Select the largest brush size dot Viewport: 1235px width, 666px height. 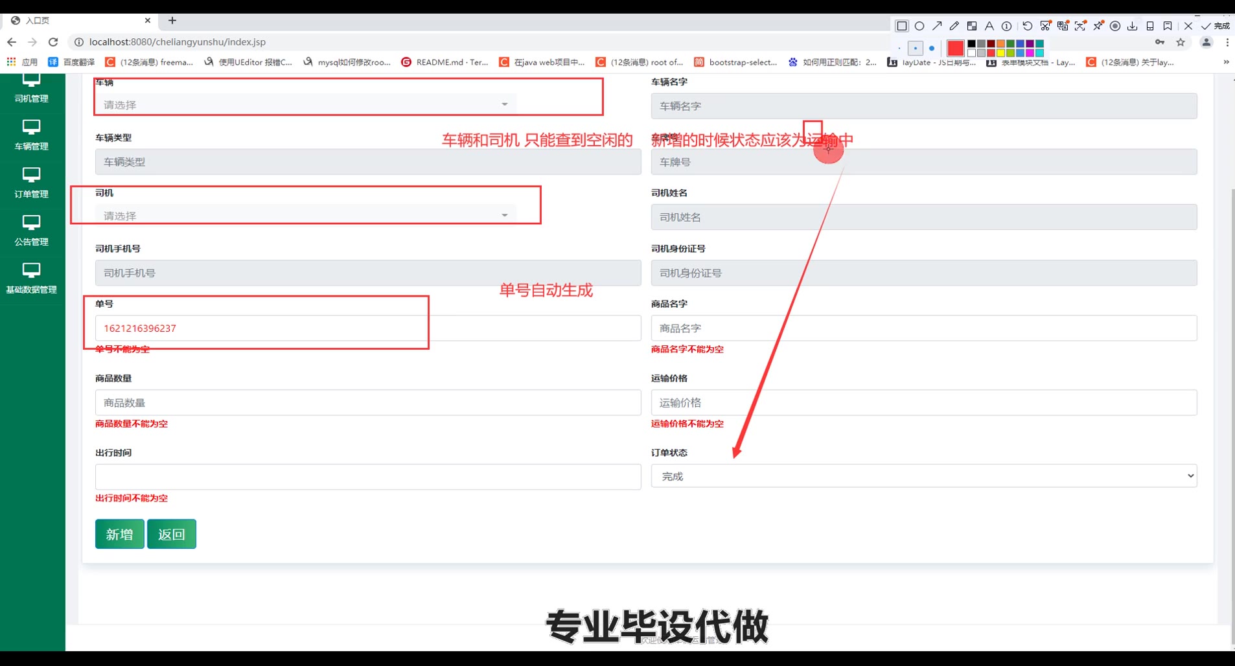[932, 48]
